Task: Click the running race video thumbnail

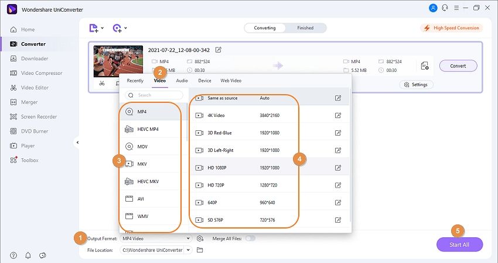Action: (x=118, y=61)
